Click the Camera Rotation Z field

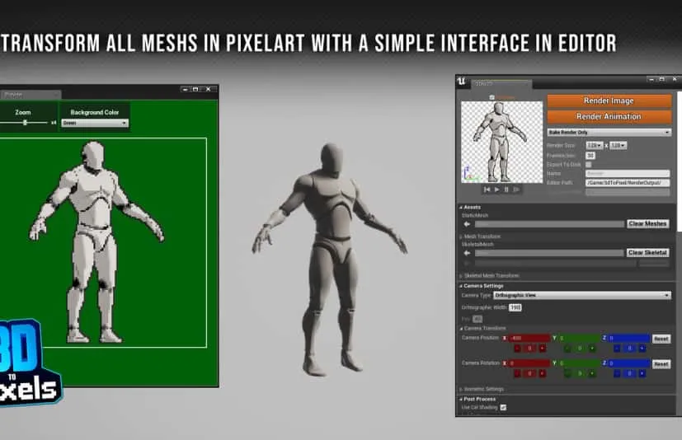point(629,363)
